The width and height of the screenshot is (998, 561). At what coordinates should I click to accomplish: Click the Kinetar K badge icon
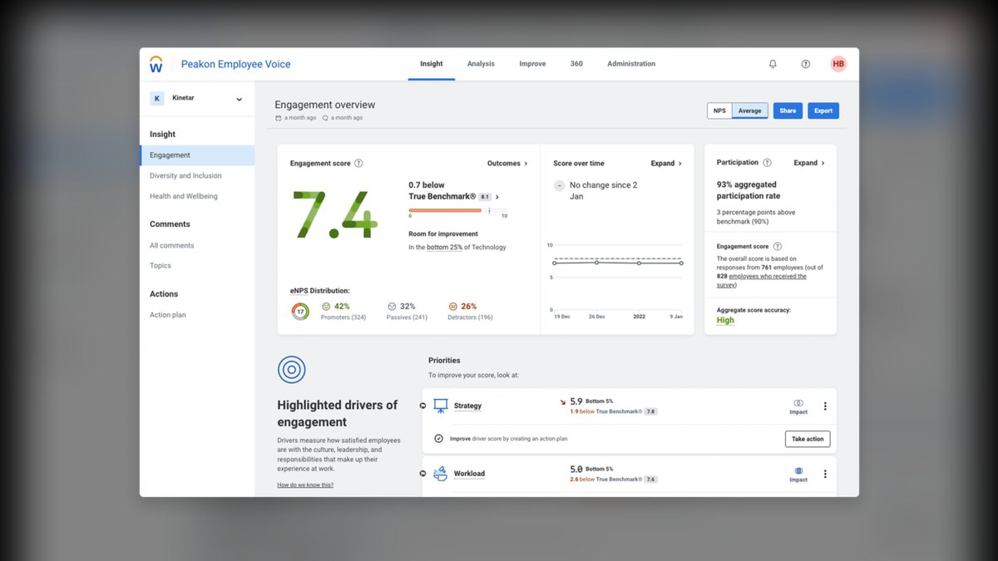pyautogui.click(x=156, y=98)
